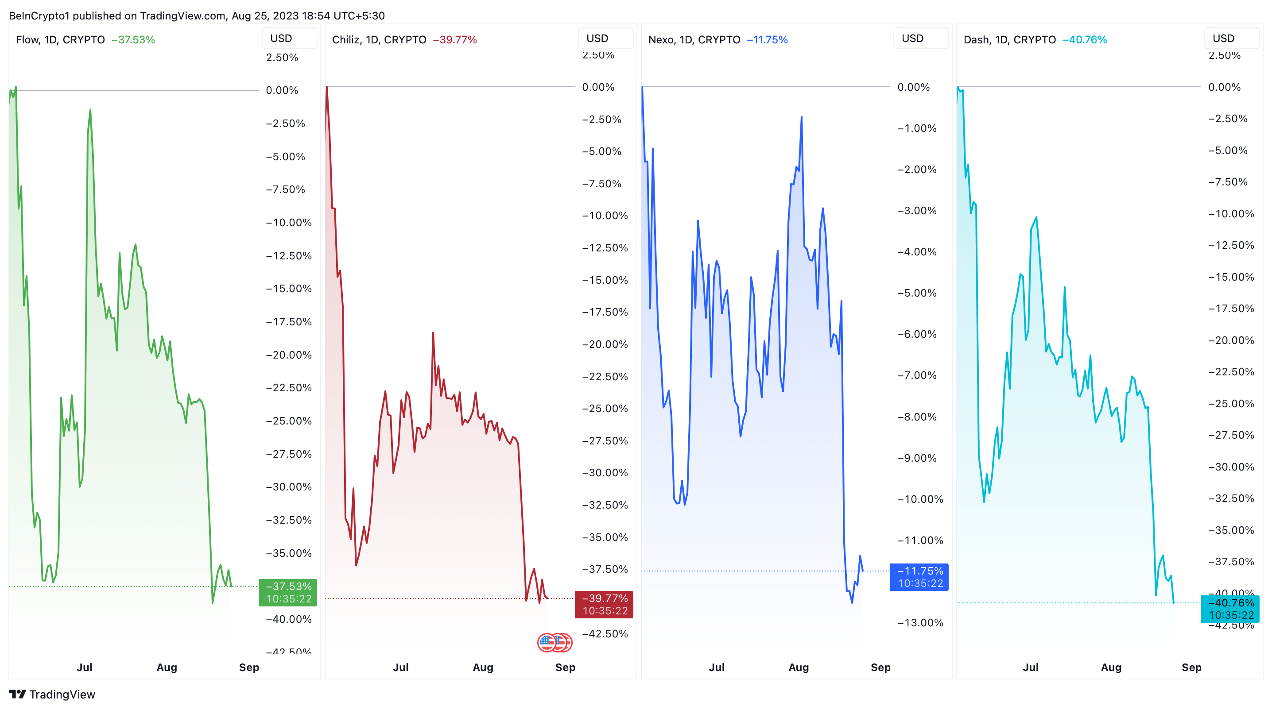Click the BeInCrypto1 published header text

click(x=197, y=15)
